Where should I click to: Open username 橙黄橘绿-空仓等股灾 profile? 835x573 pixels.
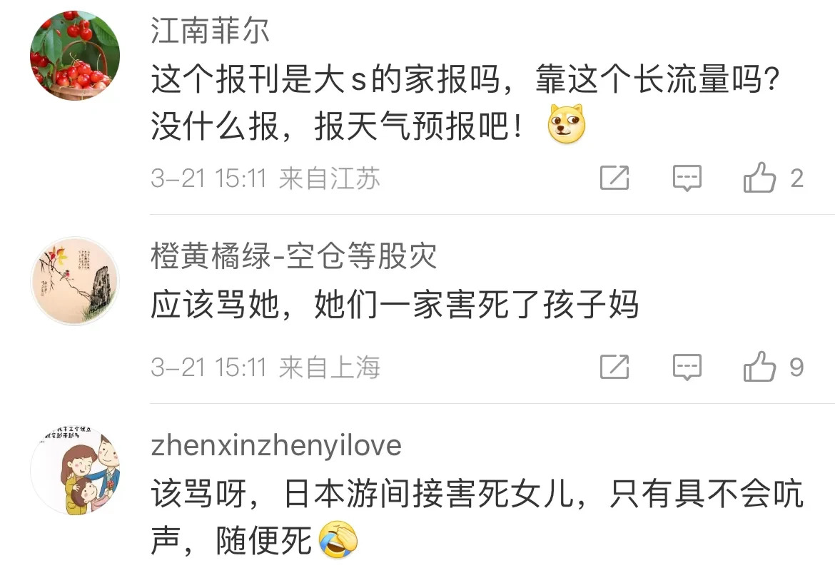point(293,255)
